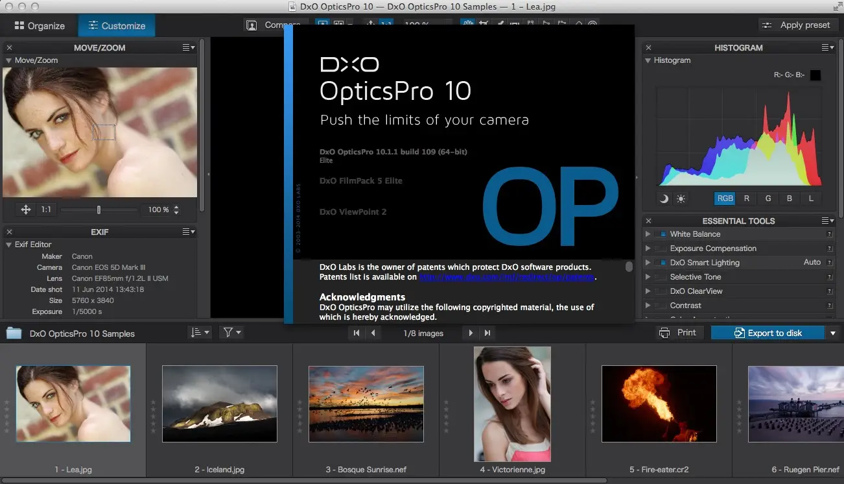844x484 pixels.
Task: Open help for DxO ClearView
Action: point(829,291)
